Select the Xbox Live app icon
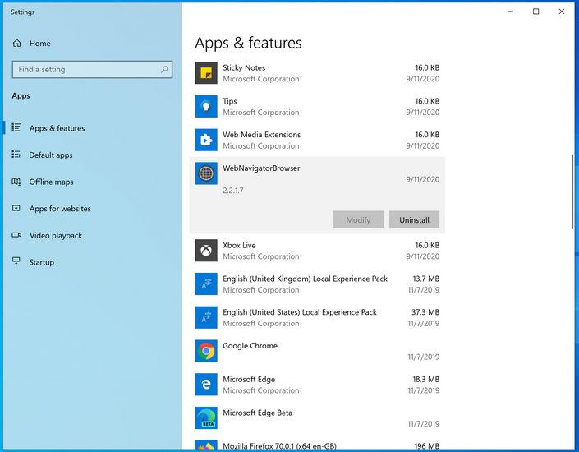This screenshot has height=452, width=579. pos(206,251)
